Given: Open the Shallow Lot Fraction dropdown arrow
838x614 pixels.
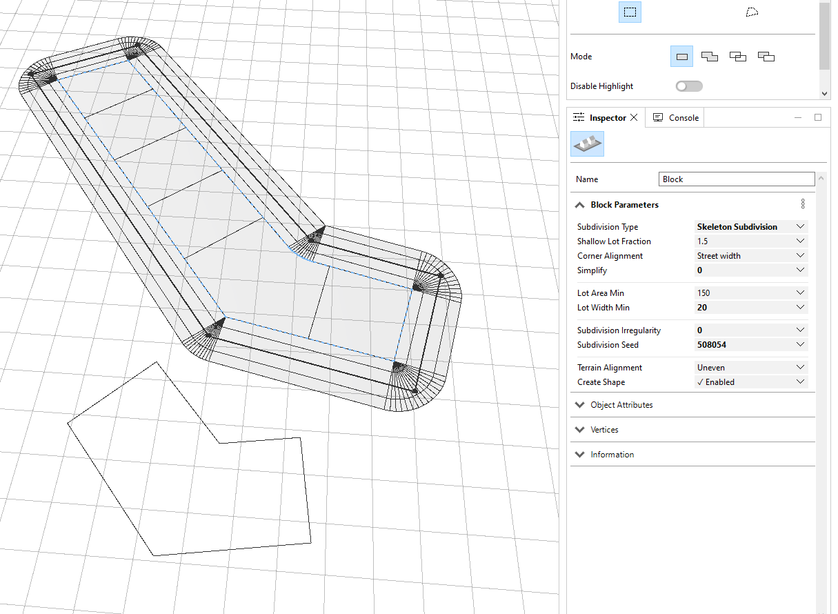Looking at the screenshot, I should tap(800, 241).
